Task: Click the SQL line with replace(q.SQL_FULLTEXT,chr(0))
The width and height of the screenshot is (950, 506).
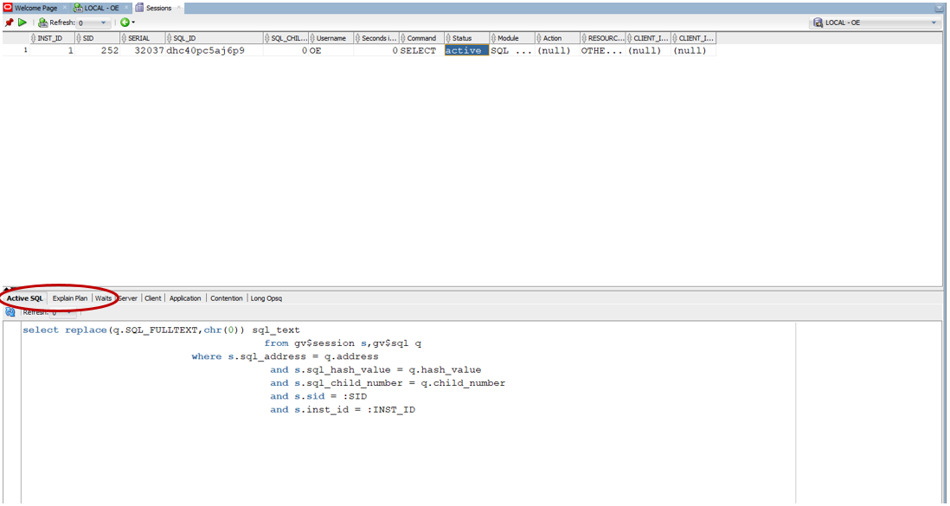Action: click(161, 330)
